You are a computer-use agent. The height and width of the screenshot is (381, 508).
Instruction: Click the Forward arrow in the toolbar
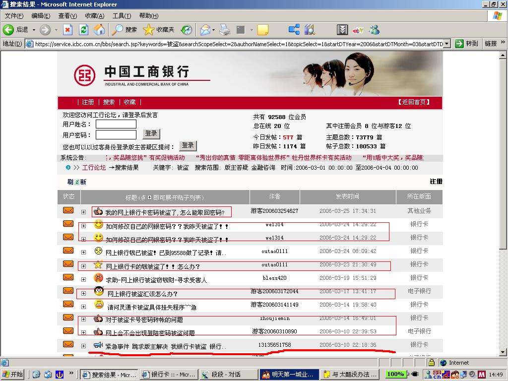[x=45, y=30]
